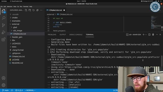Click the NORMAL vim mode indicator
The width and height of the screenshot is (163, 92).
tap(30, 90)
